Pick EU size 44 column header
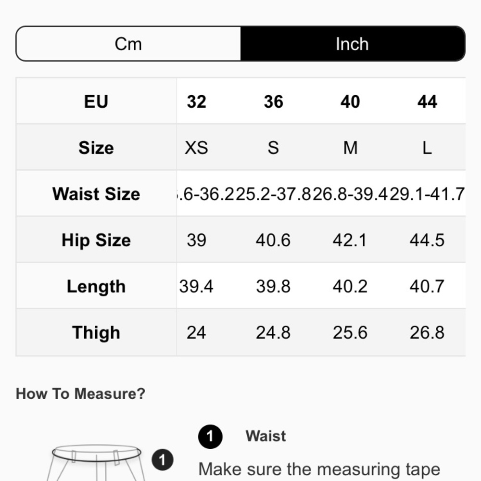481x481 pixels. [427, 101]
